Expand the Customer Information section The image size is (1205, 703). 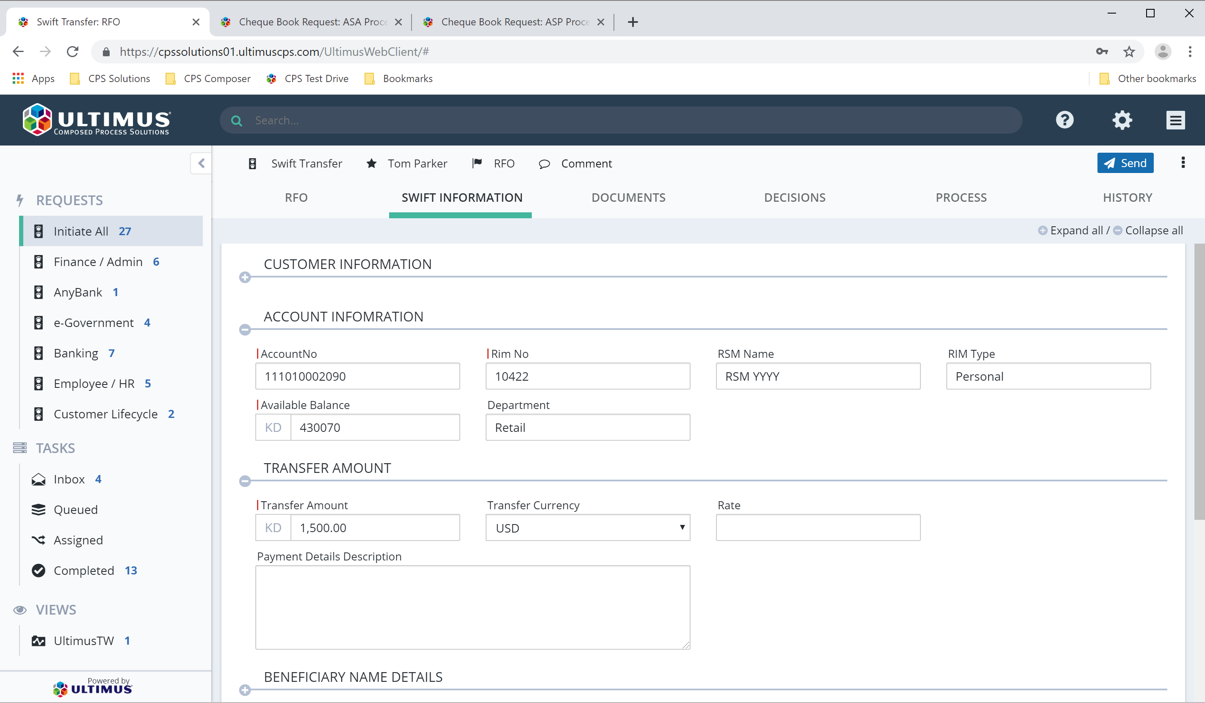coord(245,277)
